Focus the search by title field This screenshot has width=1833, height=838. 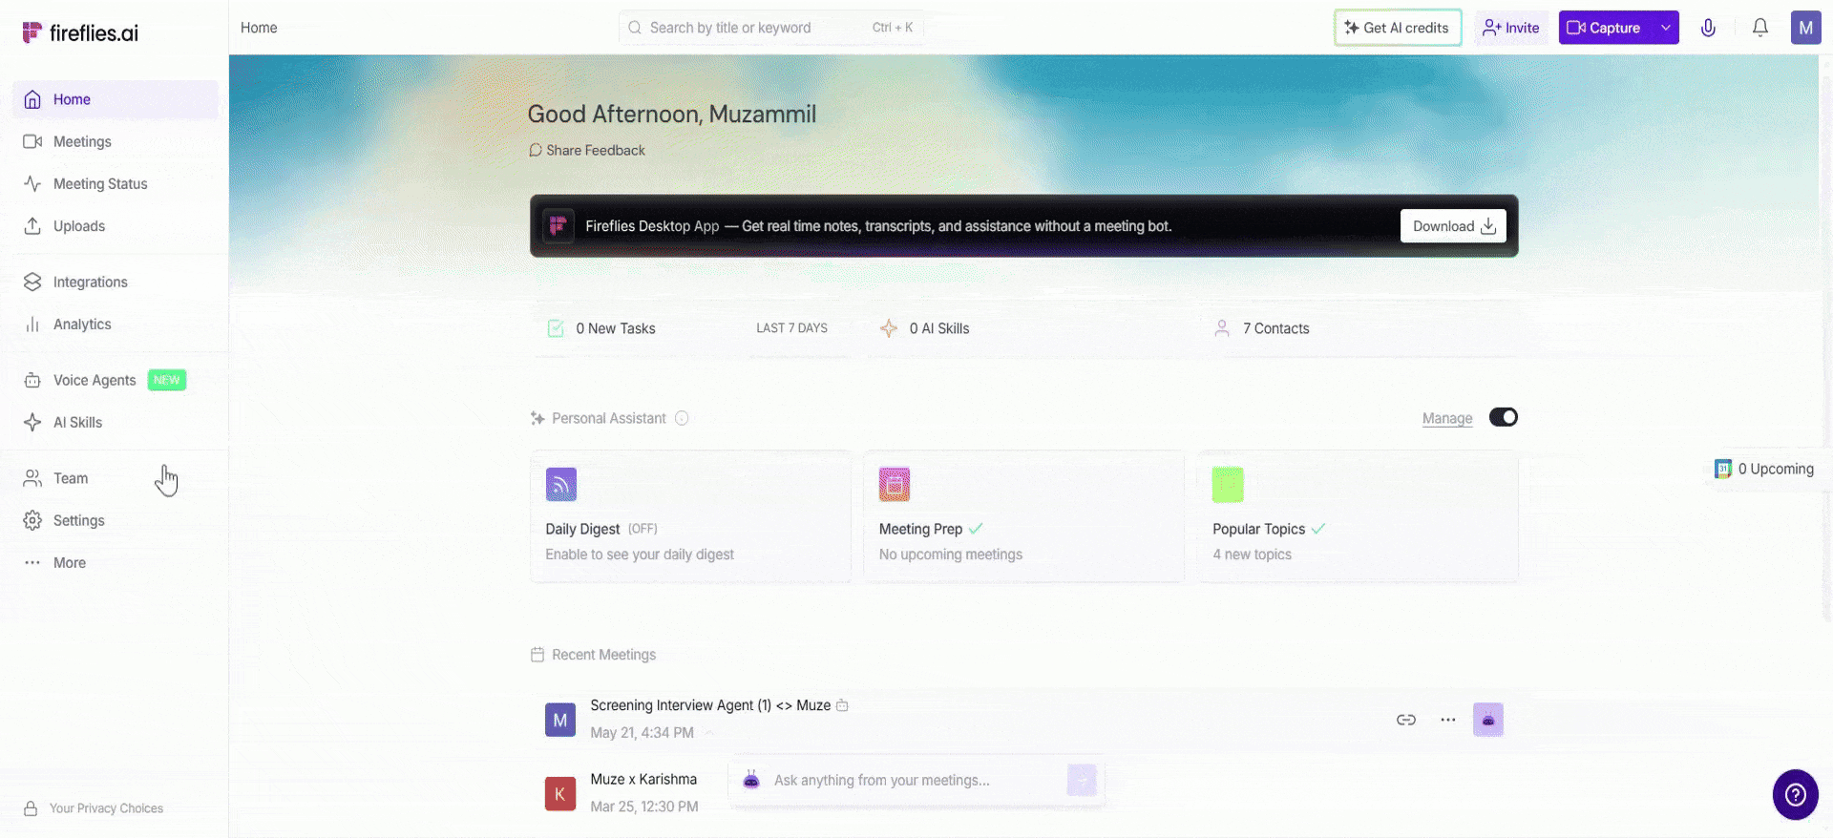point(771,28)
